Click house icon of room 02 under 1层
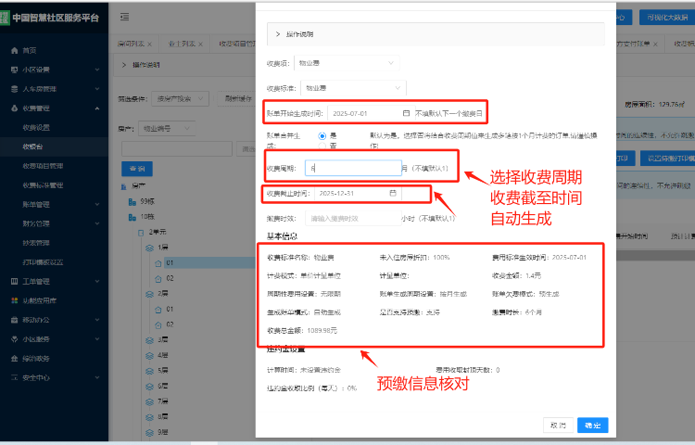This screenshot has height=445, width=695. coord(158,279)
